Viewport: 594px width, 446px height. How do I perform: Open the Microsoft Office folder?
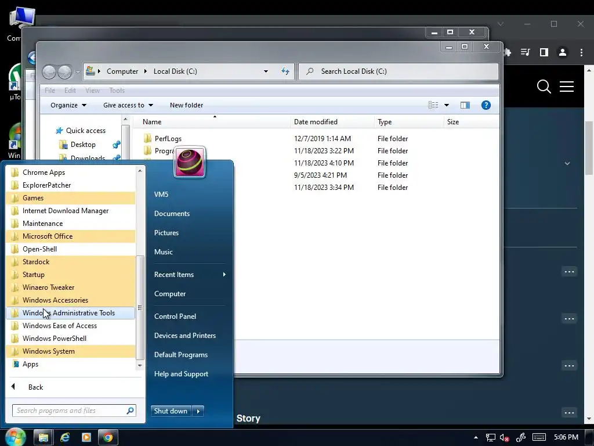click(70, 236)
